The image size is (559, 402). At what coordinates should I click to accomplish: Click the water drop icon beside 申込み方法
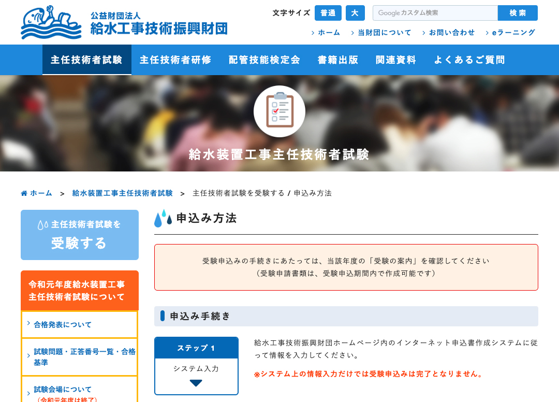pos(163,218)
